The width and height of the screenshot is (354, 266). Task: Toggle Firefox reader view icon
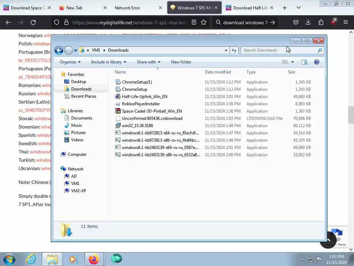click(194, 23)
